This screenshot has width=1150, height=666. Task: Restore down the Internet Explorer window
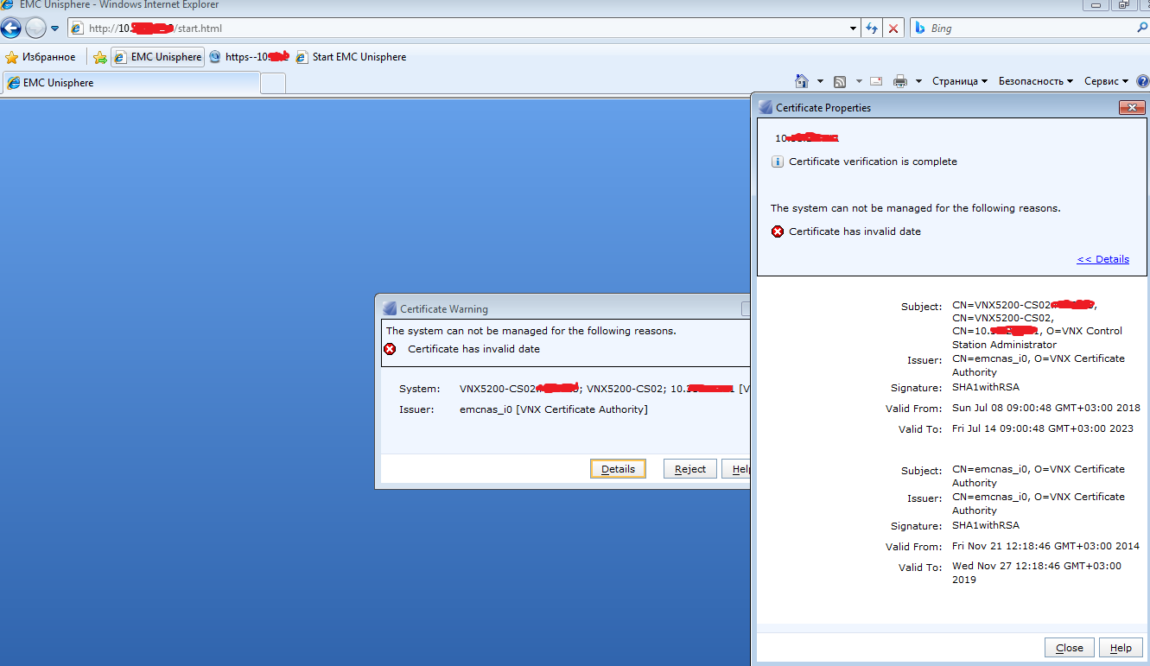(x=1123, y=4)
